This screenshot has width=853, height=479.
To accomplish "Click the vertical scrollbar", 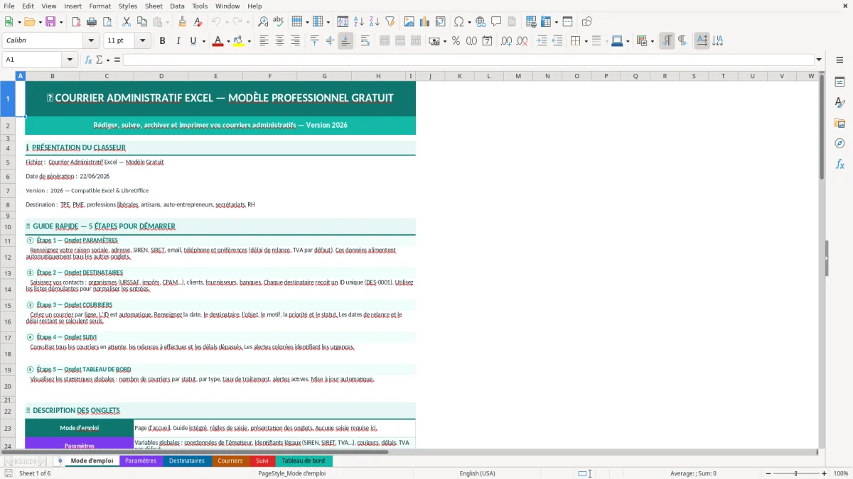I will point(822,260).
